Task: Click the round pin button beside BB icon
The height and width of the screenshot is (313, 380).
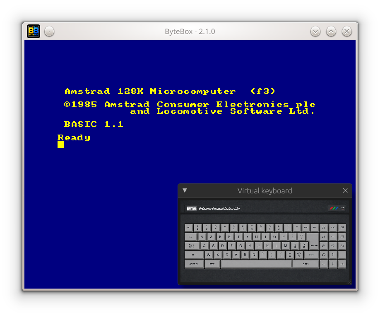Action: pos(49,31)
